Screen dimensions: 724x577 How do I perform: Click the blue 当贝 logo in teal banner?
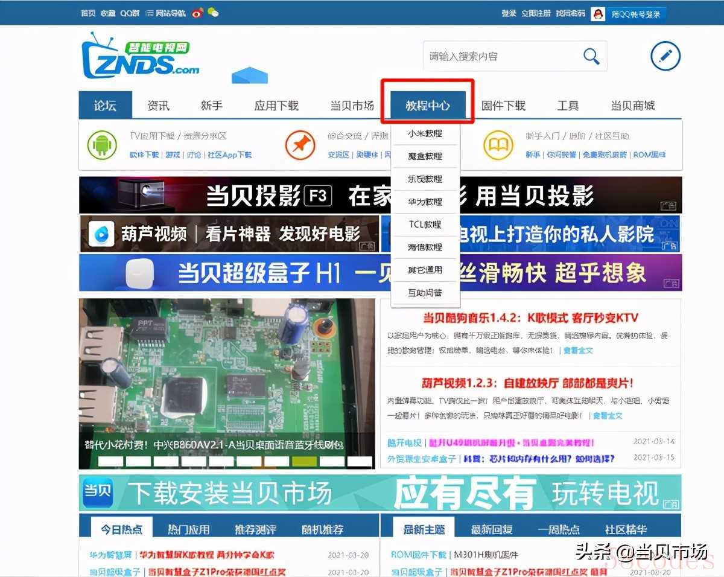click(x=97, y=493)
